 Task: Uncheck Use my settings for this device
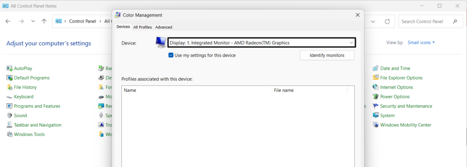[171, 55]
